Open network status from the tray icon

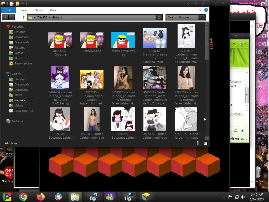[x=237, y=197]
